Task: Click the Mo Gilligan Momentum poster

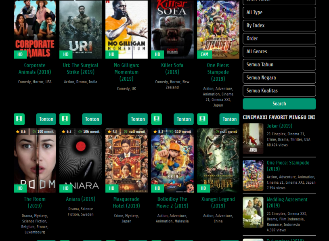Action: coord(126,29)
